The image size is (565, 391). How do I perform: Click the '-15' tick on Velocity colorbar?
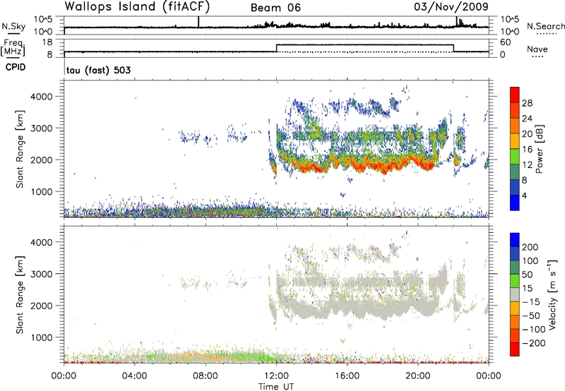tap(531, 302)
